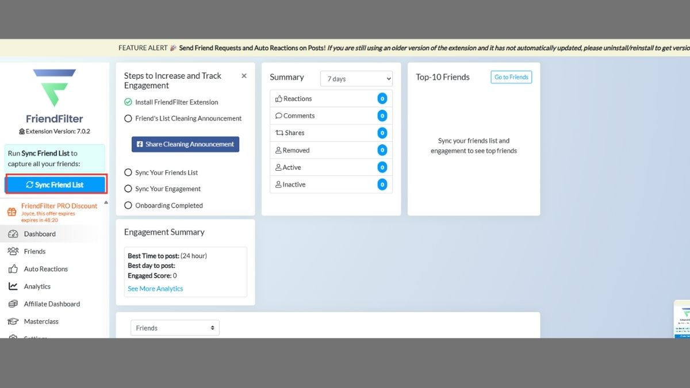Click the sidebar scroll up arrow
Image resolution: width=690 pixels, height=388 pixels.
(105, 202)
